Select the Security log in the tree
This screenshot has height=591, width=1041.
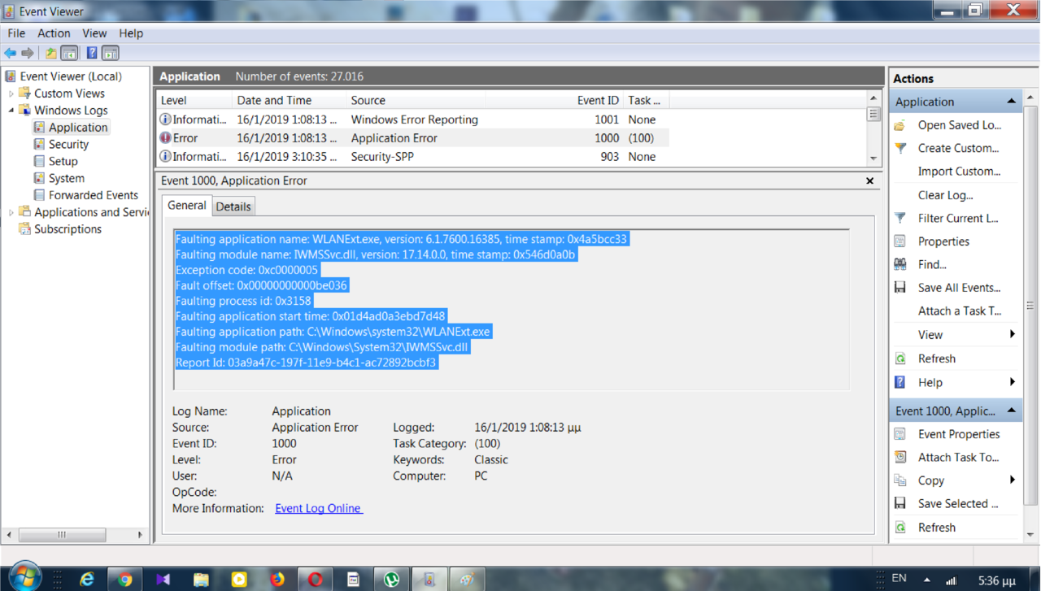pos(68,145)
